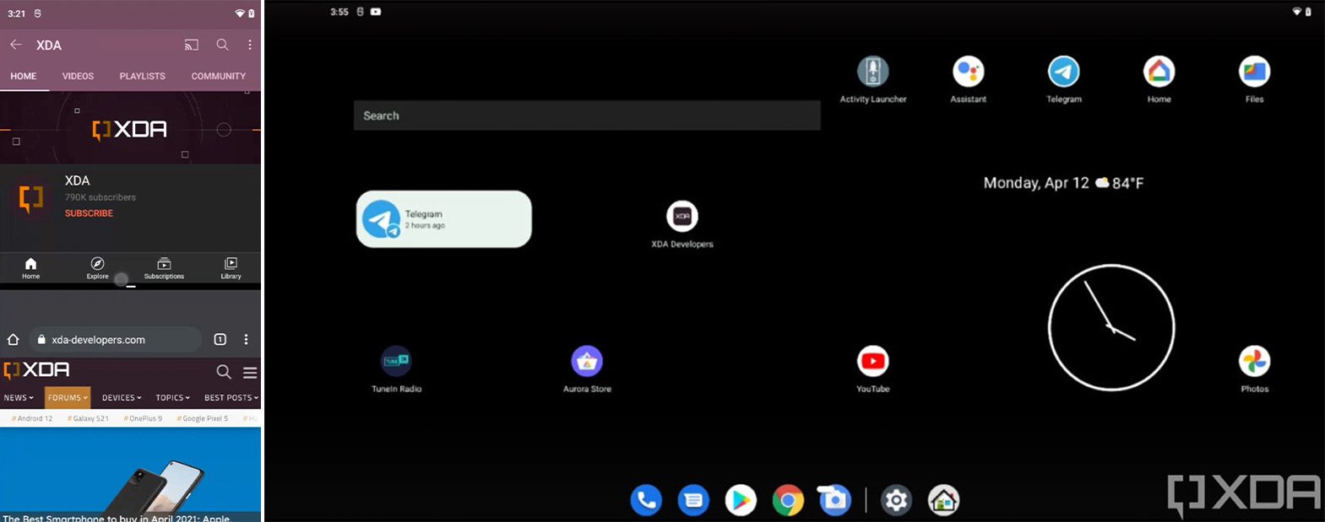Open the Phone app in the dock

pyautogui.click(x=646, y=501)
